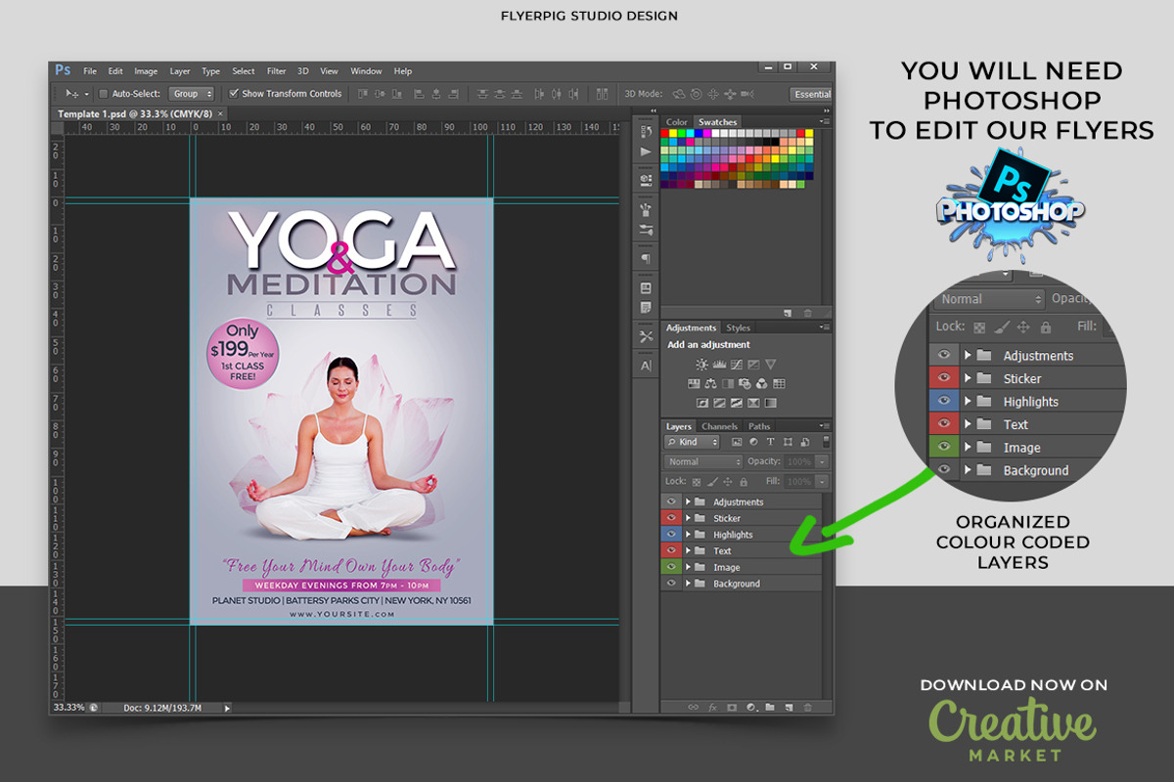Toggle the Auto-Select checkbox

coord(104,94)
